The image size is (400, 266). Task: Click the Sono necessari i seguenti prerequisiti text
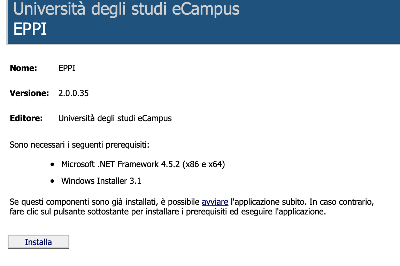pyautogui.click(x=79, y=144)
